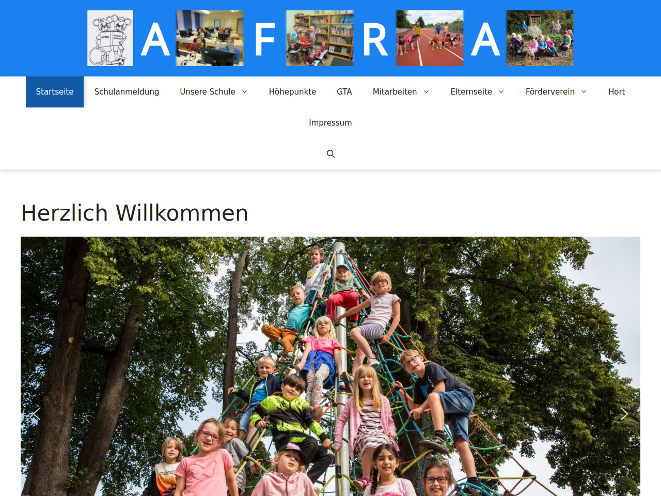
Task: Visit the Hort link
Action: [617, 92]
